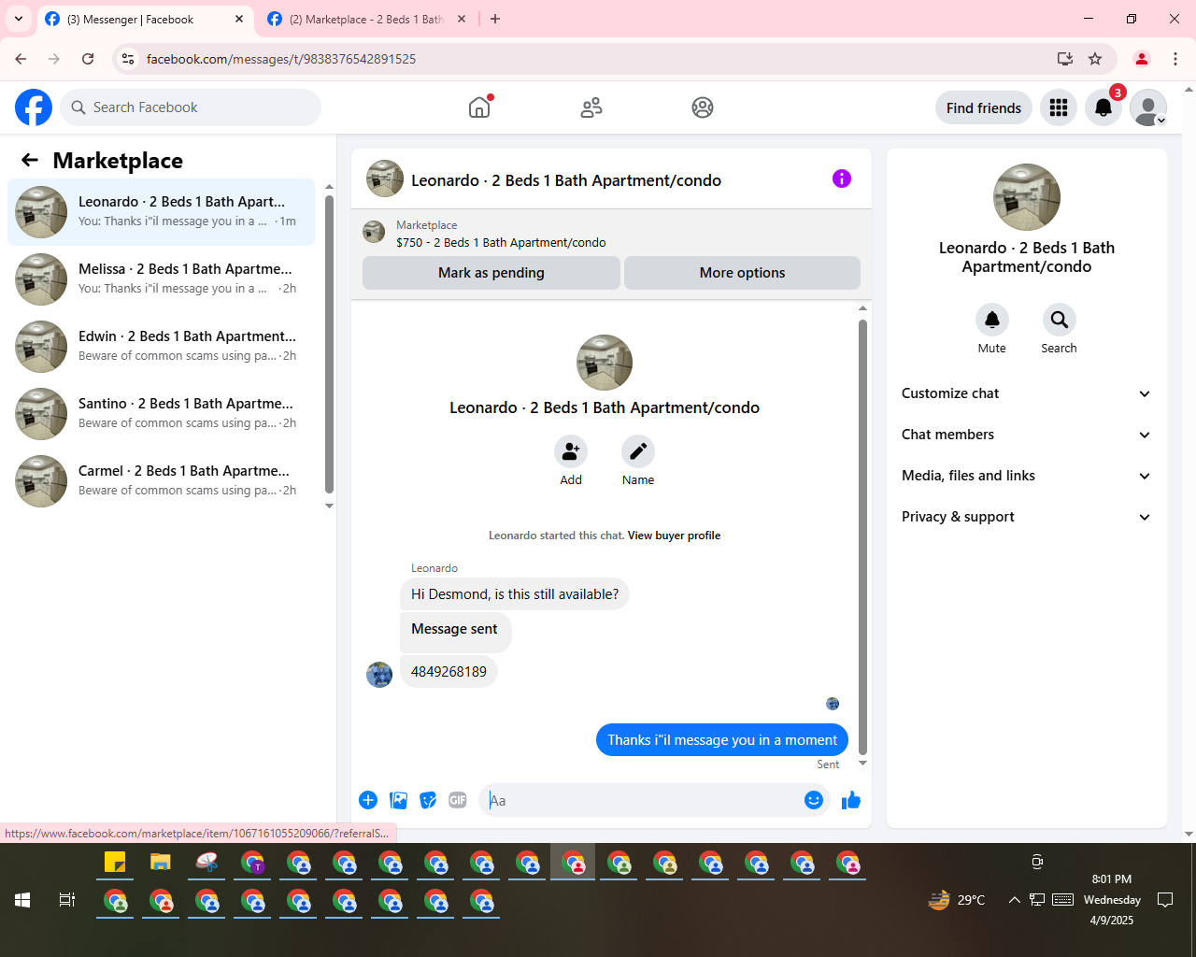Viewport: 1196px width, 957px height.
Task: Send a thumbs-up like
Action: [x=851, y=800]
